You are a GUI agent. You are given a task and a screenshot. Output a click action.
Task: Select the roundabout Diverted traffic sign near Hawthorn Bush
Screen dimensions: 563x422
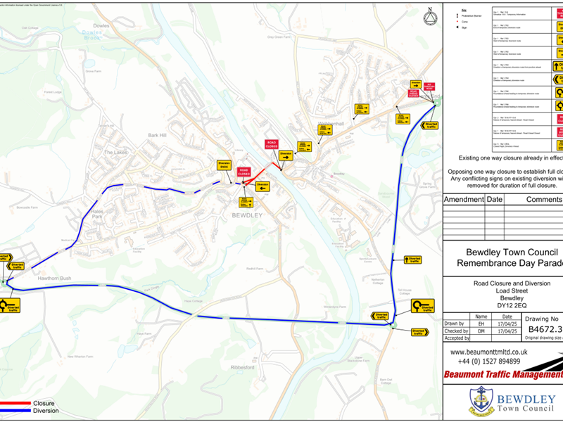10,305
